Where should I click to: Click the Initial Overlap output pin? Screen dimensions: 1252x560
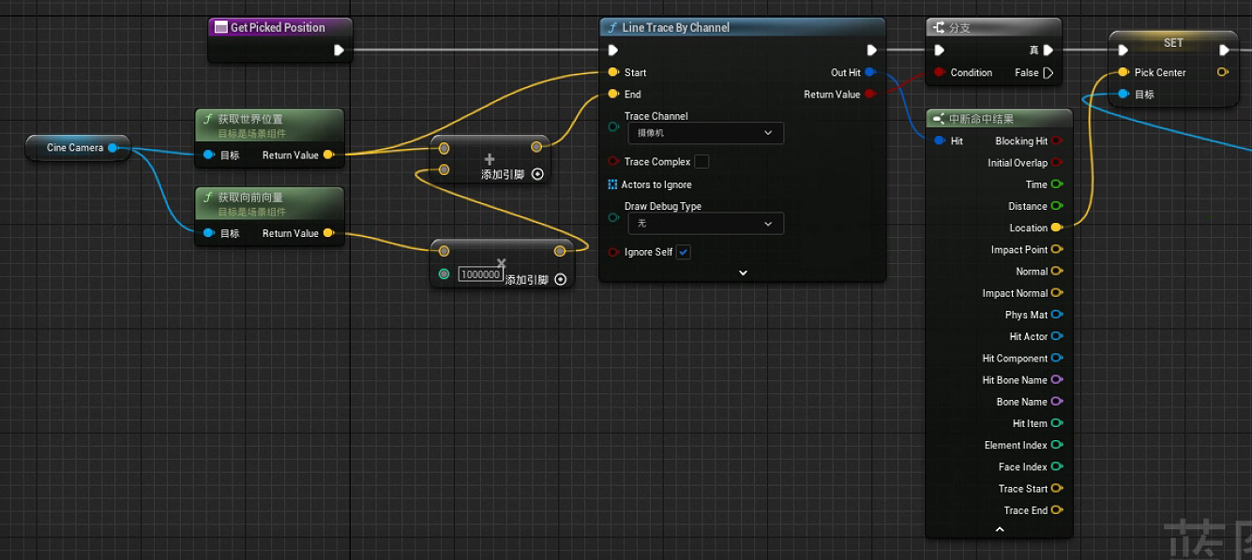[1057, 163]
